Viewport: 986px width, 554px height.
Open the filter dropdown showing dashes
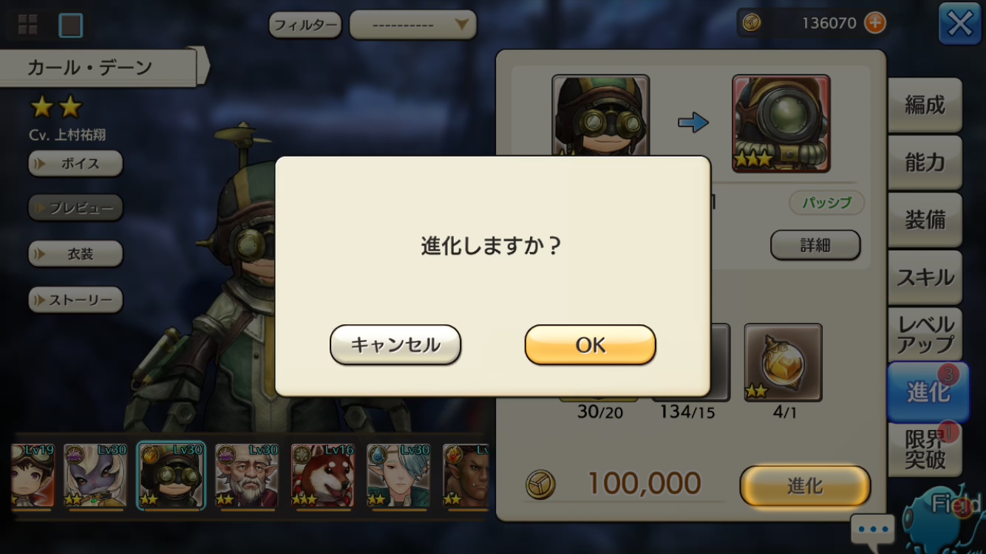pyautogui.click(x=412, y=25)
